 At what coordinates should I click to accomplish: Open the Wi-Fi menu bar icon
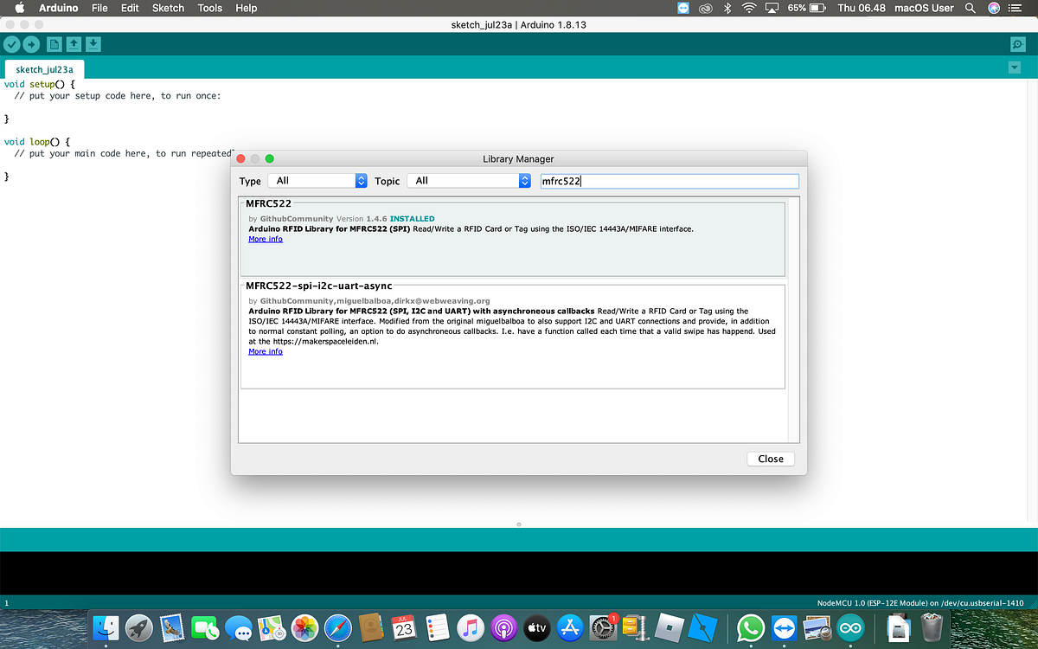click(748, 8)
